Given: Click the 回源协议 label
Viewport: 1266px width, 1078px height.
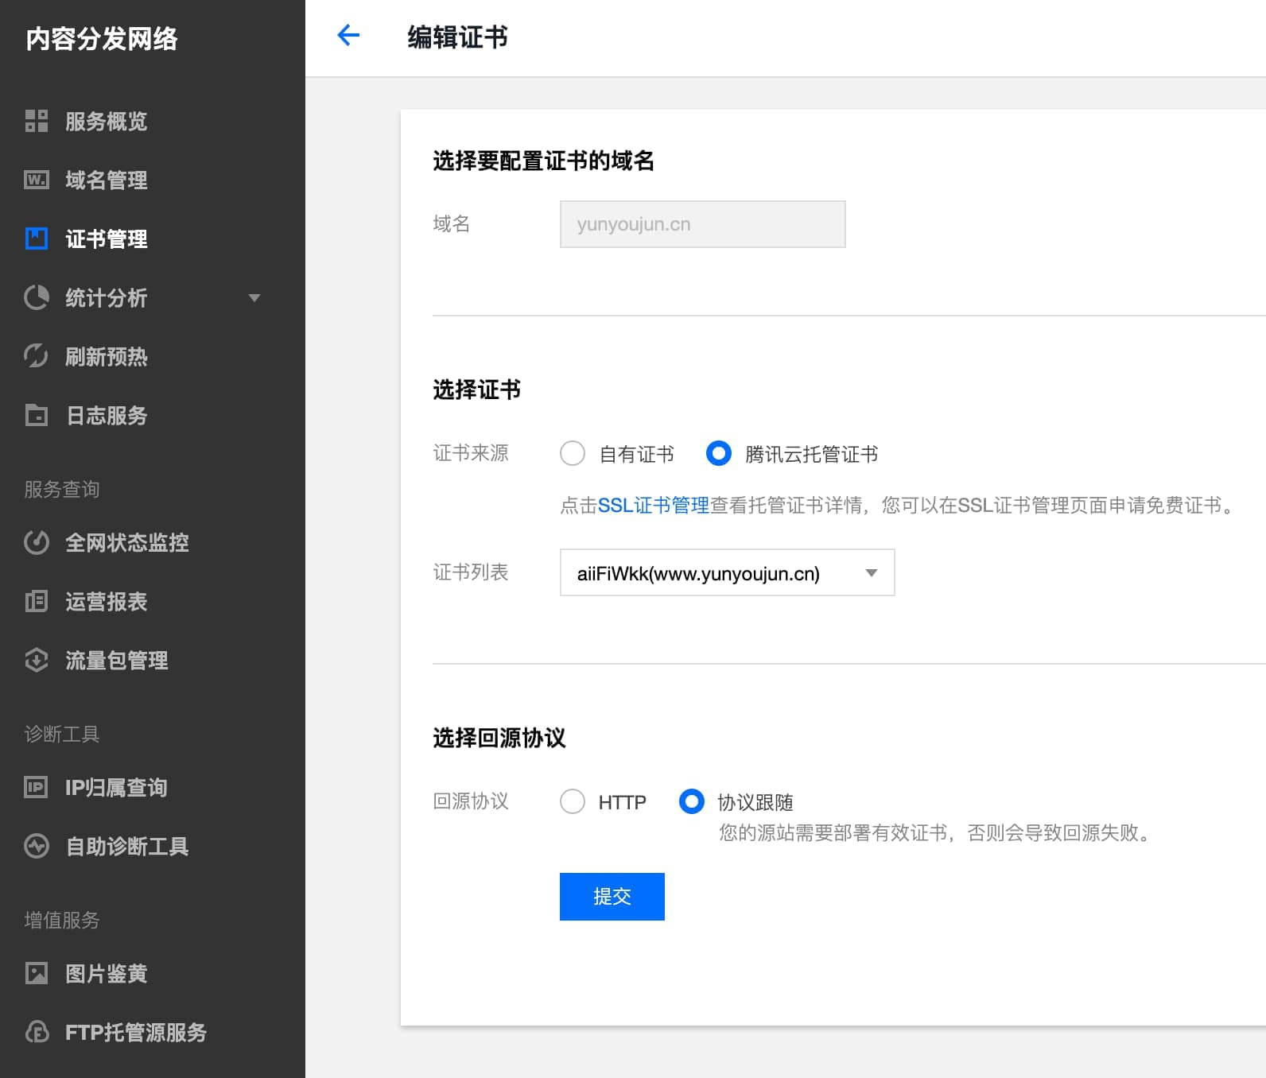Looking at the screenshot, I should [x=471, y=801].
